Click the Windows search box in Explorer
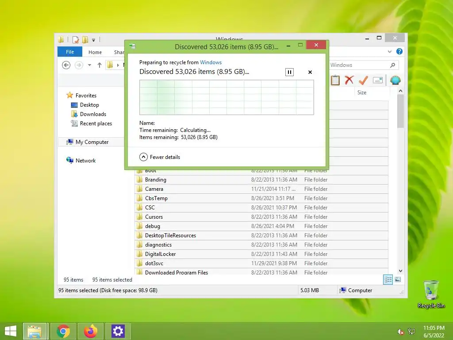Image resolution: width=453 pixels, height=340 pixels. pyautogui.click(x=360, y=65)
